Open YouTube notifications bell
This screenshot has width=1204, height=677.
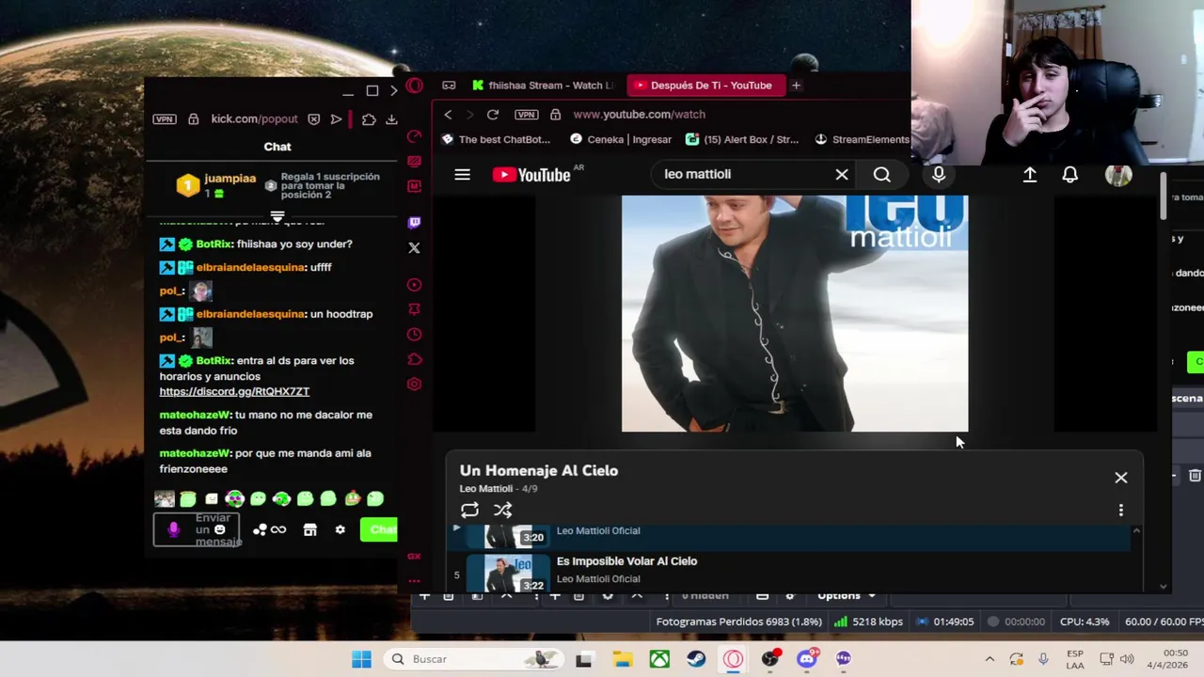[x=1070, y=174]
